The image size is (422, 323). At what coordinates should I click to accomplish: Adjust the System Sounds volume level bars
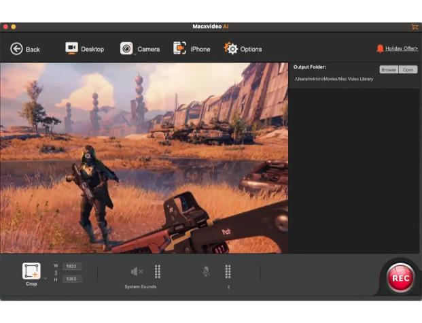158,271
